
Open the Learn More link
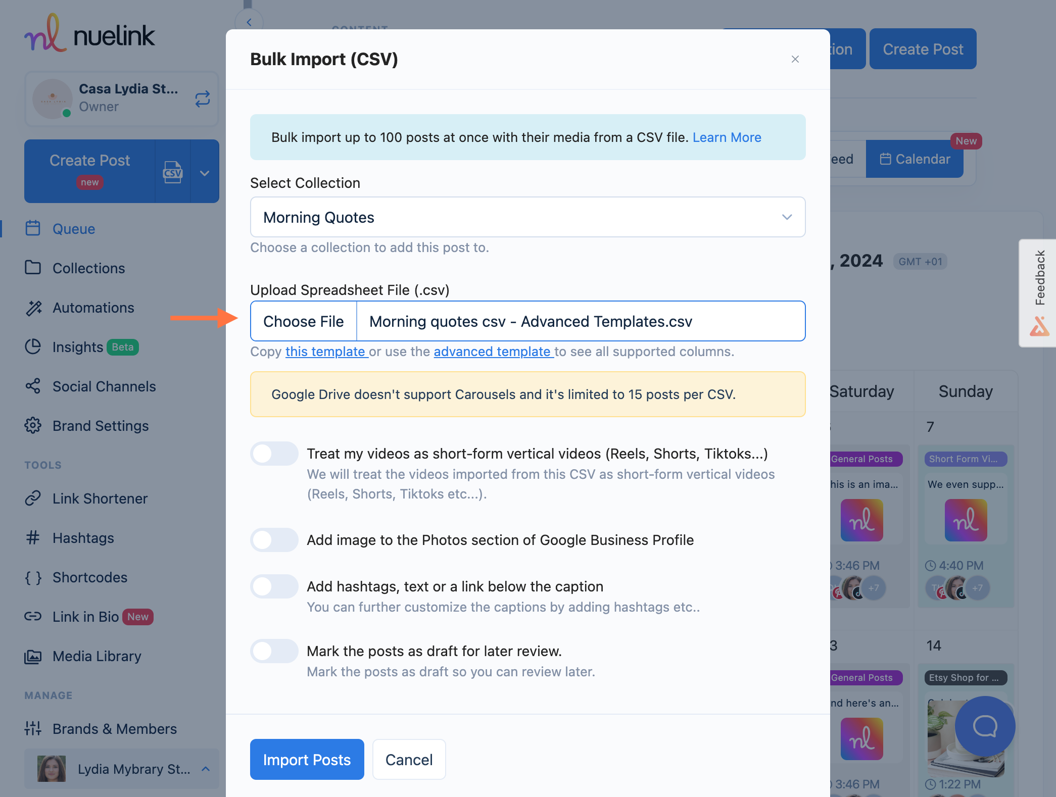point(727,137)
